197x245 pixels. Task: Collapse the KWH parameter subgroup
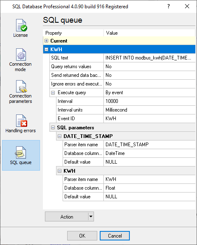coord(59,171)
